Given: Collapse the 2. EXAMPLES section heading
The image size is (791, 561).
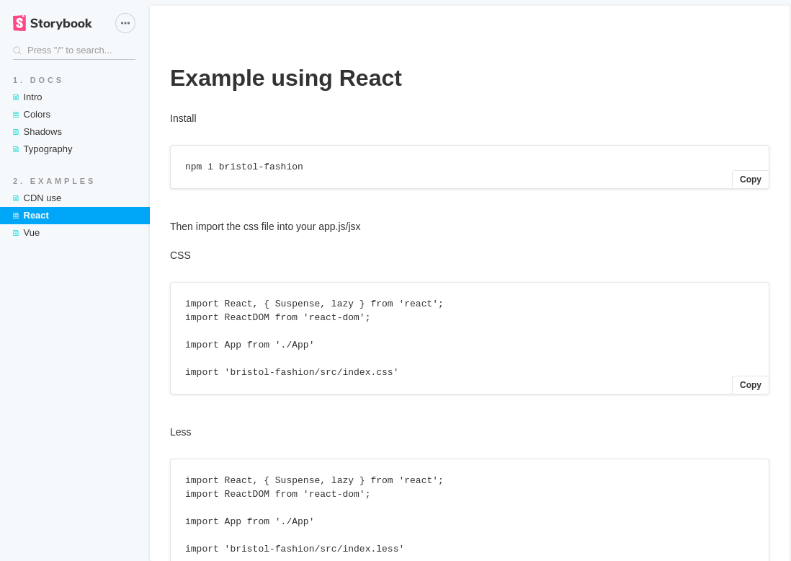Looking at the screenshot, I should (x=54, y=181).
